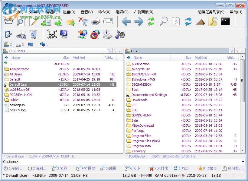The width and height of the screenshot is (248, 181).
Task: Click the skull and crossbones icon
Action: pyautogui.click(x=52, y=34)
